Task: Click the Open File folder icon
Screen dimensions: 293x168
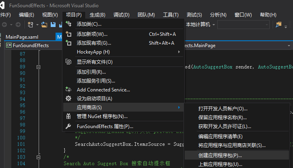Action: (x=44, y=25)
